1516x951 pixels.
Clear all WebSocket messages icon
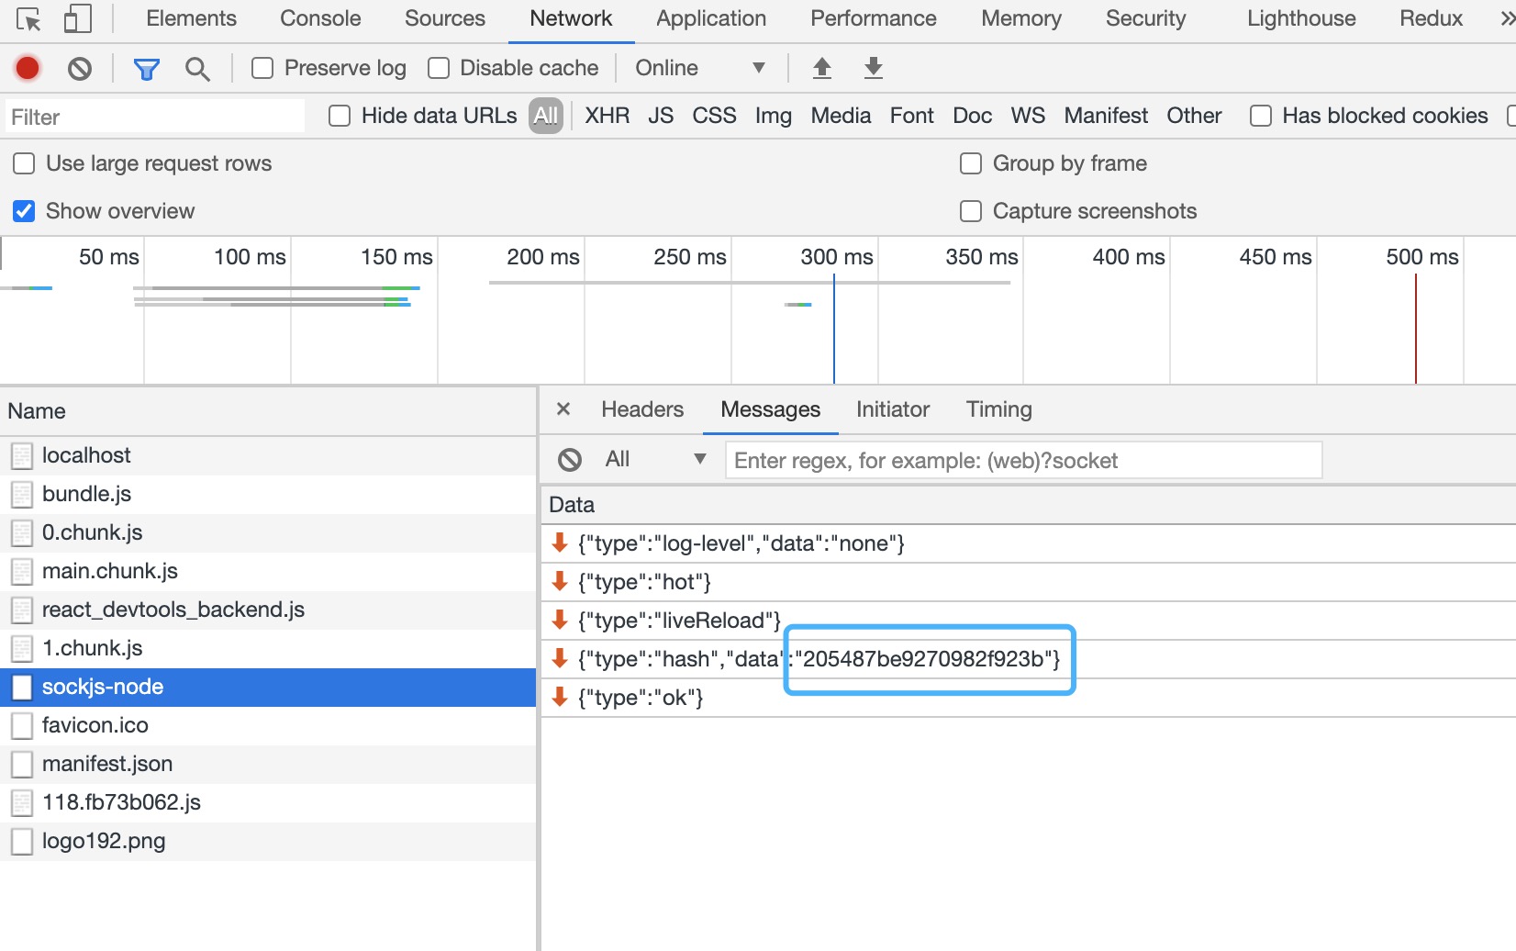coord(570,460)
